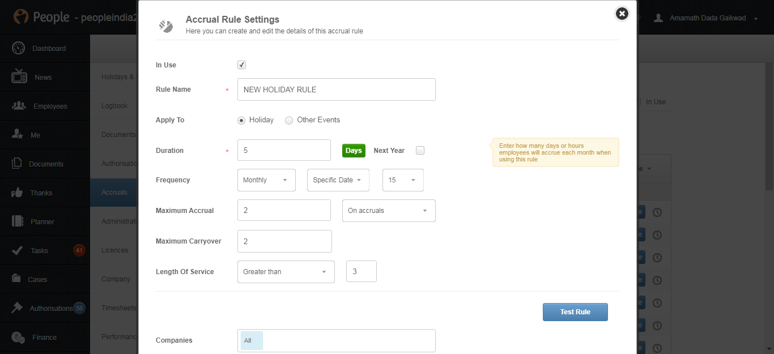Uncheck the In Use checkbox
774x354 pixels.
coord(241,65)
